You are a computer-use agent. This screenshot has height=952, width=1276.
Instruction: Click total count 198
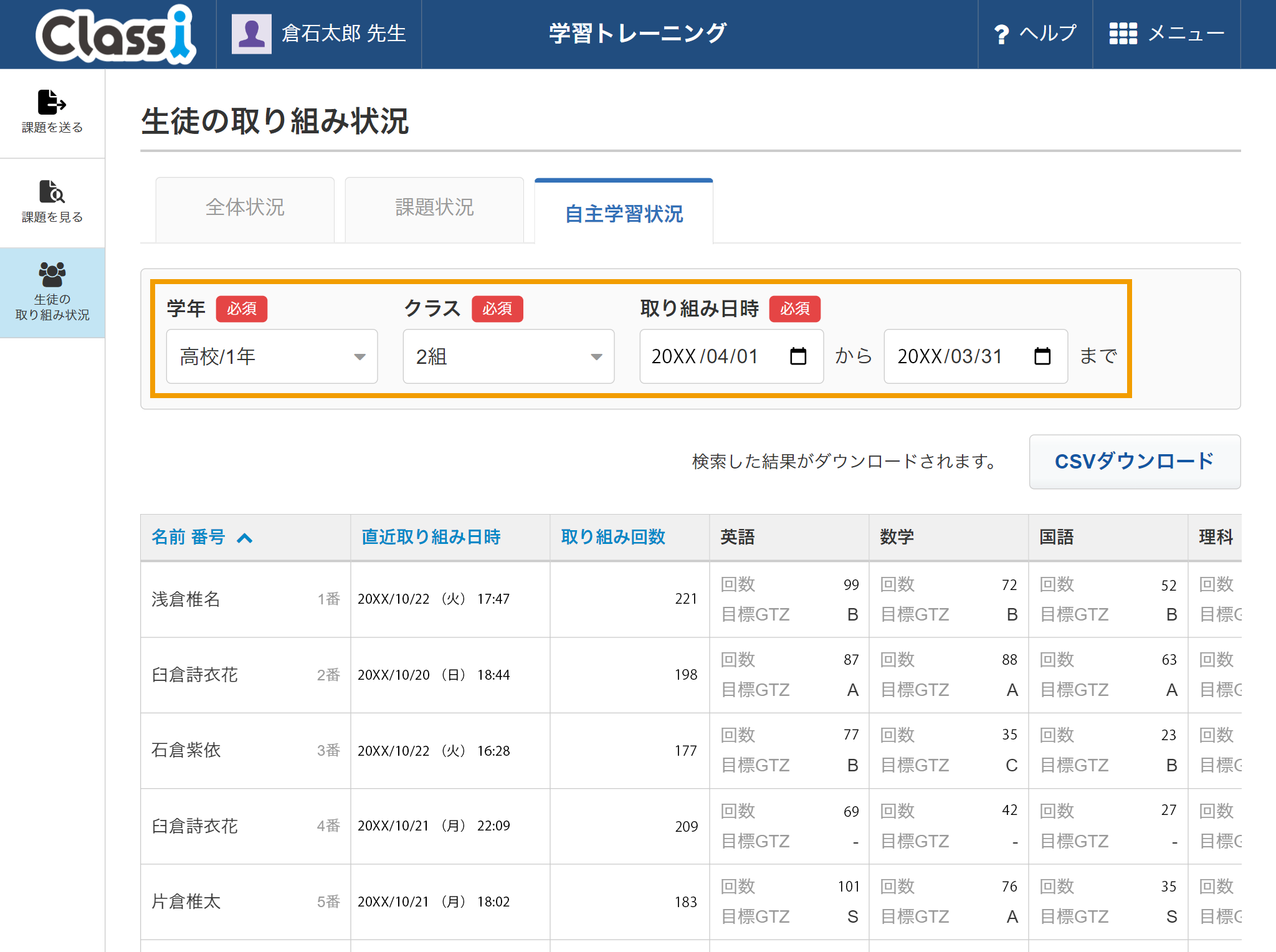click(686, 675)
